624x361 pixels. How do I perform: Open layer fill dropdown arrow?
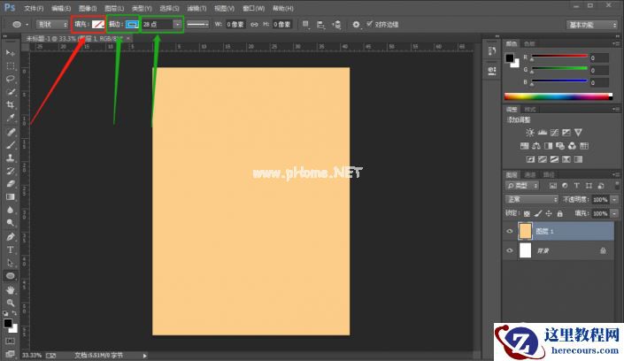615,214
